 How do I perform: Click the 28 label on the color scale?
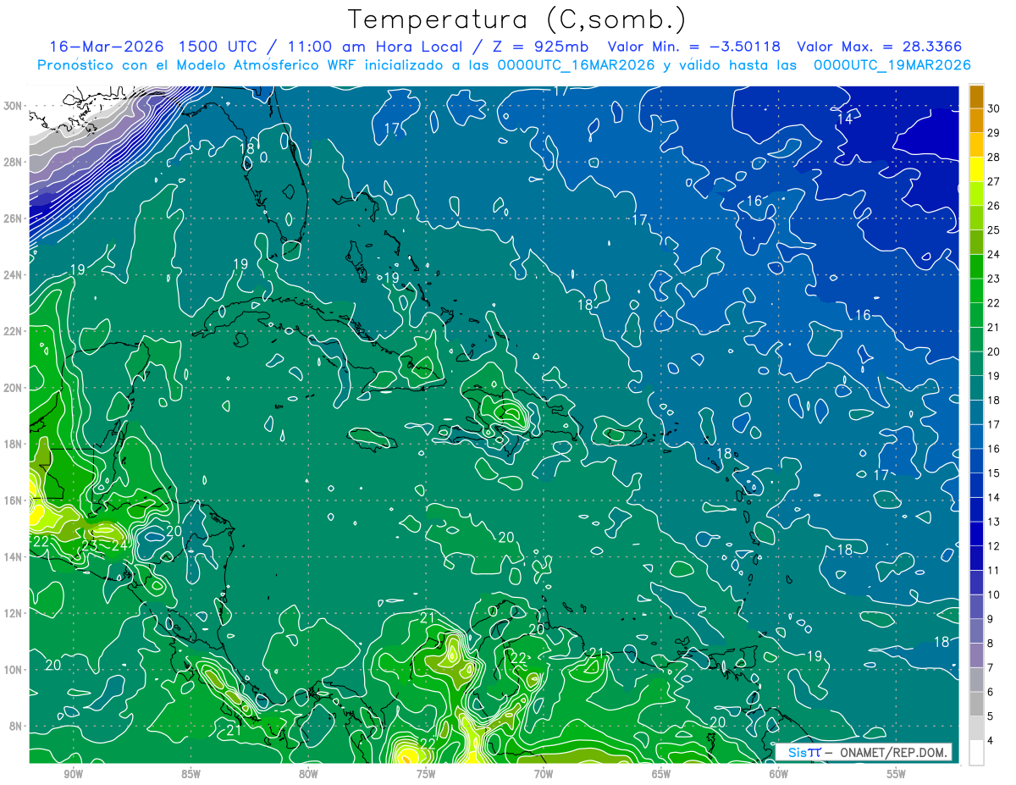click(x=995, y=157)
